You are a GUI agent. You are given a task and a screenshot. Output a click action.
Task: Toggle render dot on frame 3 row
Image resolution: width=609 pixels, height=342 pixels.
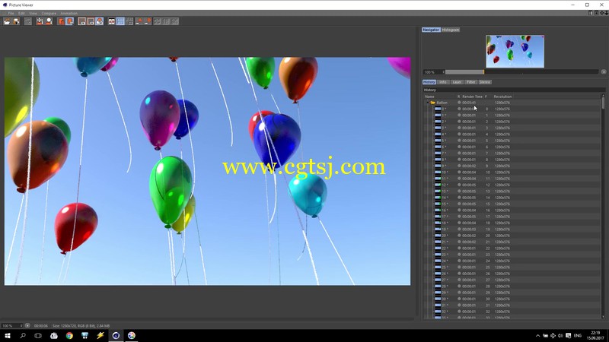click(x=459, y=128)
